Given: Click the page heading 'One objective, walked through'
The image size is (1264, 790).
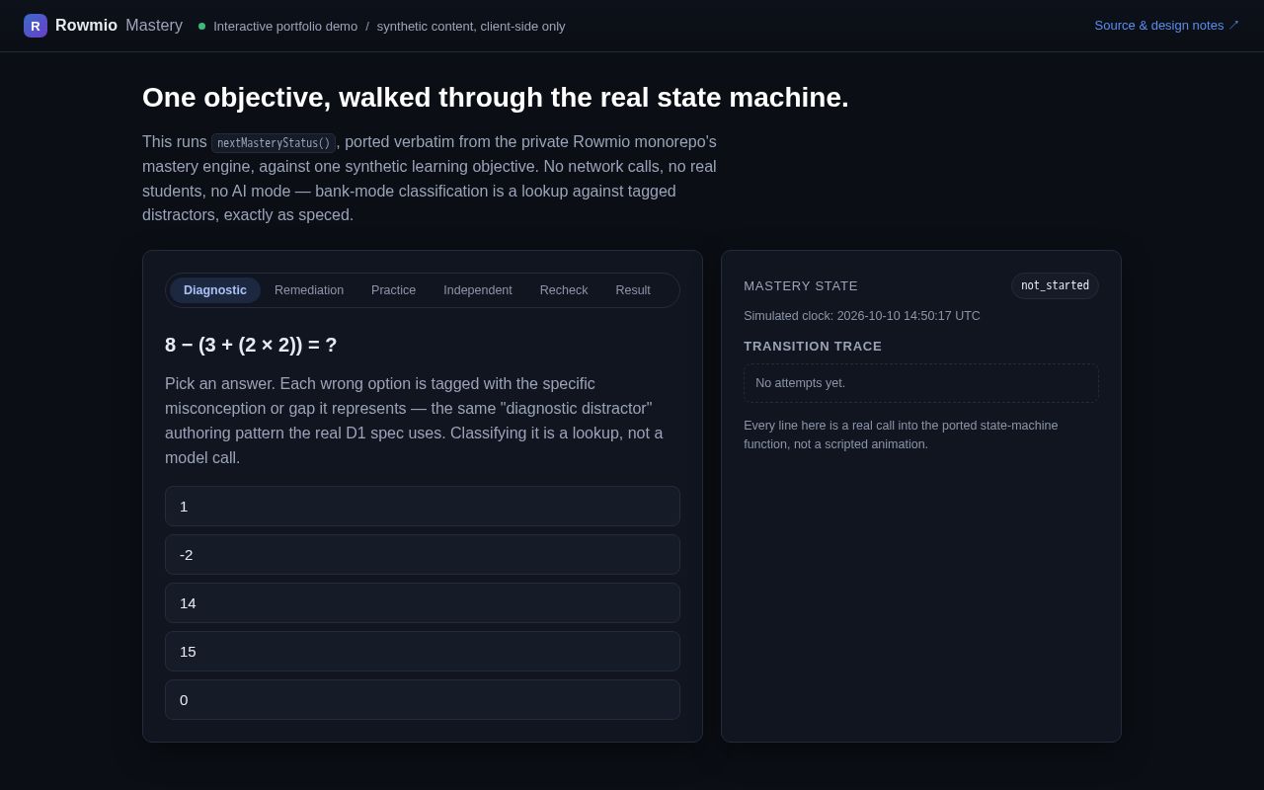Looking at the screenshot, I should point(496,98).
